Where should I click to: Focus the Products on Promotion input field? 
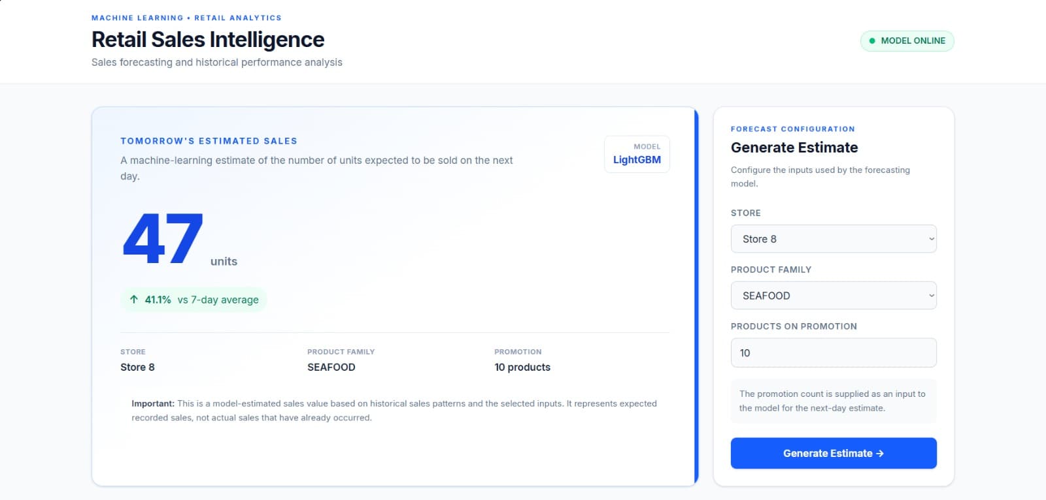[834, 352]
